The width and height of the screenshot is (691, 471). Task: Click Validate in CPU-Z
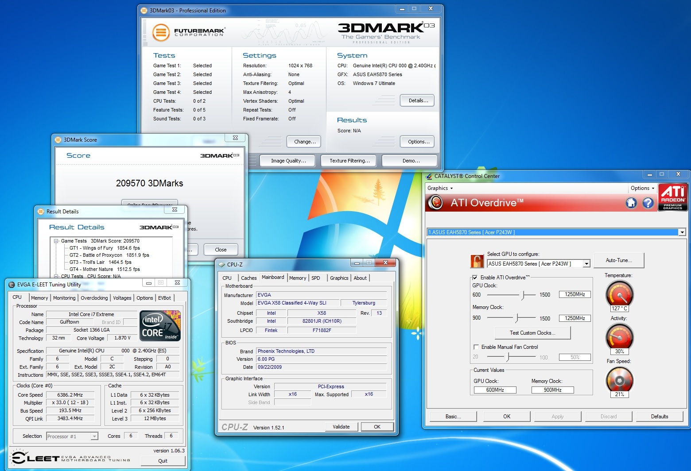pyautogui.click(x=341, y=427)
